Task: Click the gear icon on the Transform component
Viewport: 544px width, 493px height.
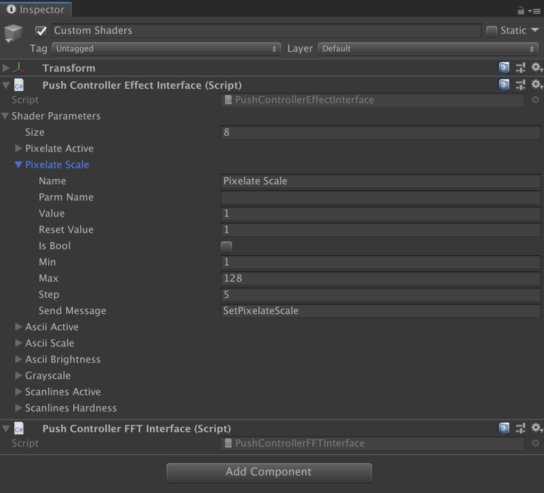Action: coord(537,68)
